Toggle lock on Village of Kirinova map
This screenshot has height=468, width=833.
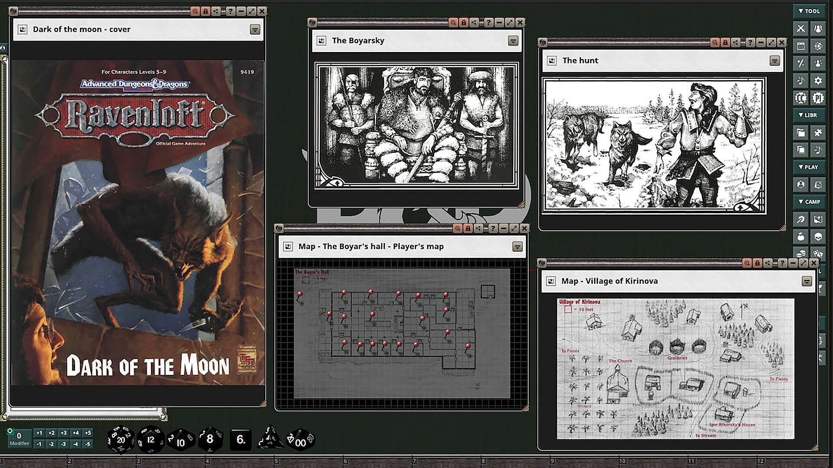pyautogui.click(x=758, y=263)
